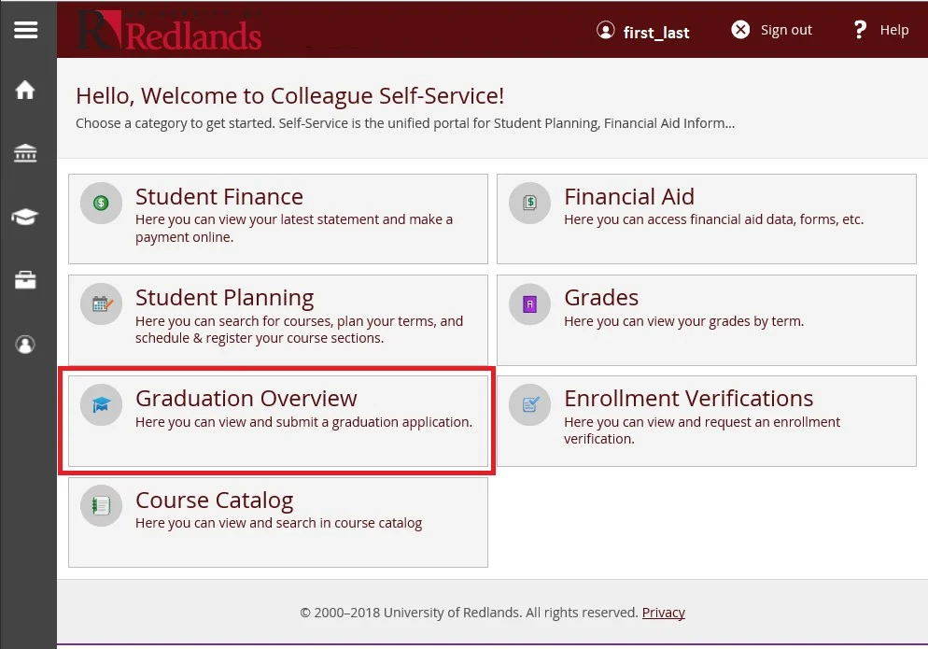Viewport: 928px width, 649px height.
Task: Sign out of Self-Service
Action: click(x=771, y=30)
